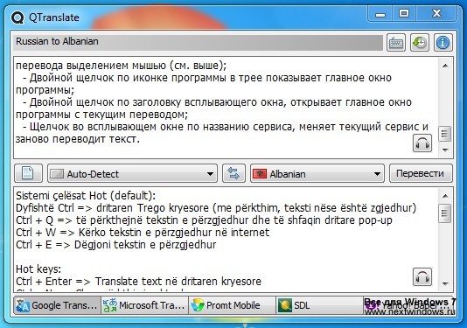Click translation box scrollbar thumb

(445, 213)
